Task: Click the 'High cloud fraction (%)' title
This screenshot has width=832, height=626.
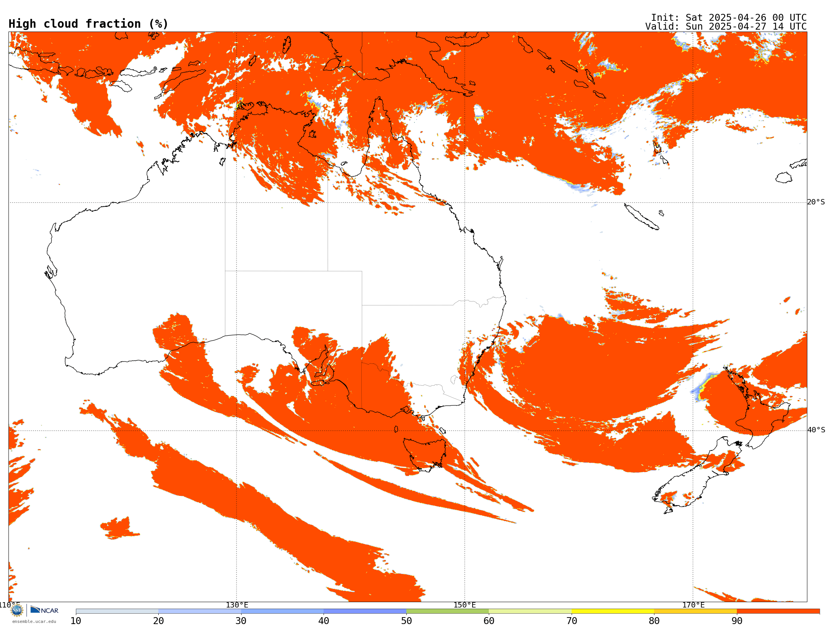Action: pos(89,24)
